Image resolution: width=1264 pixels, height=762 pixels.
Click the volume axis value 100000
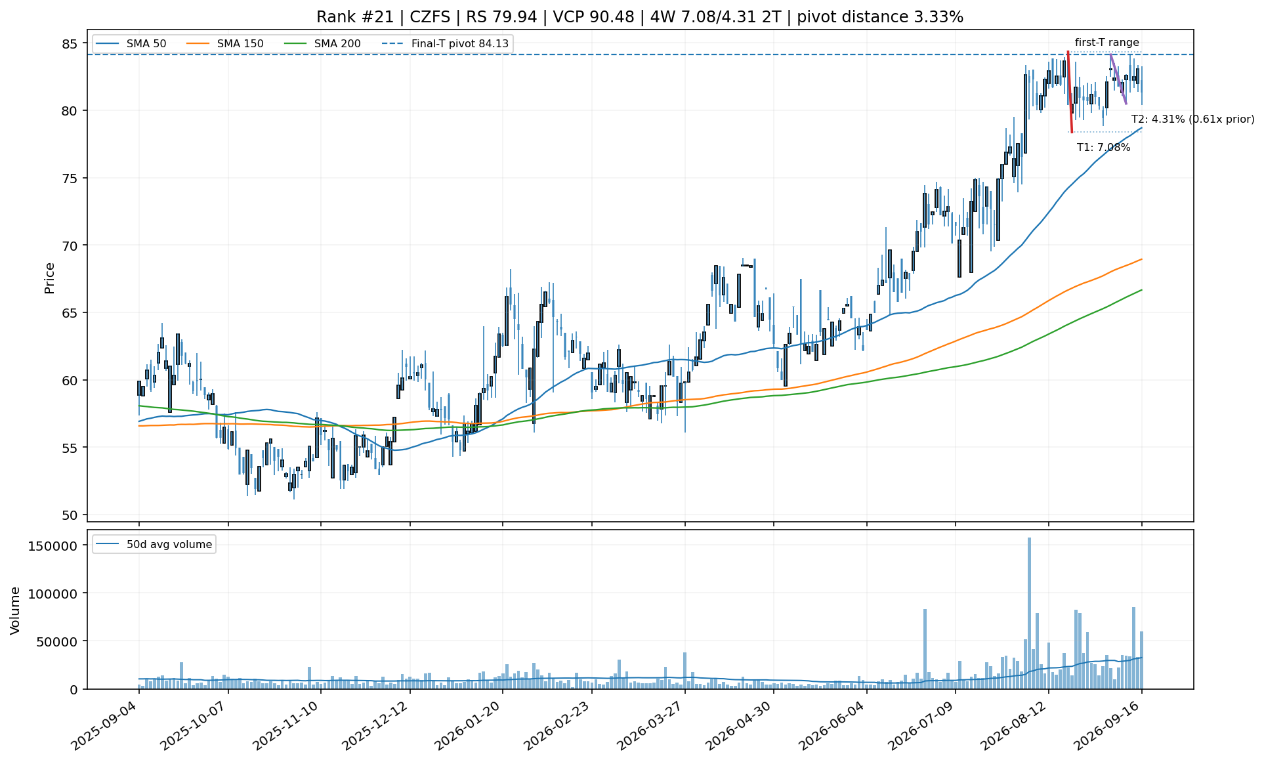pyautogui.click(x=52, y=593)
